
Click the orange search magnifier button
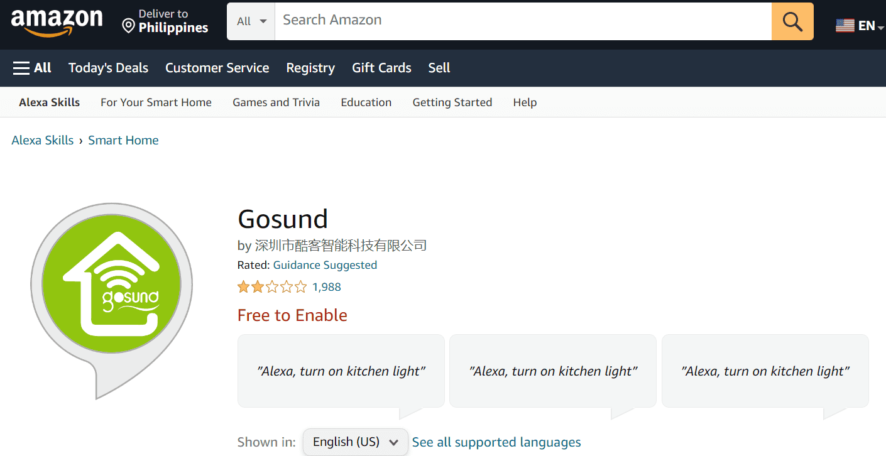tap(792, 21)
